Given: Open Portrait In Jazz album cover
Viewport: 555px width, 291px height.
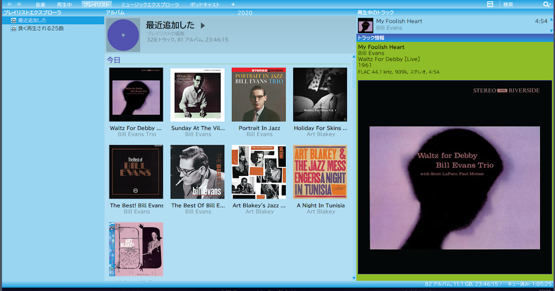Looking at the screenshot, I should [259, 95].
